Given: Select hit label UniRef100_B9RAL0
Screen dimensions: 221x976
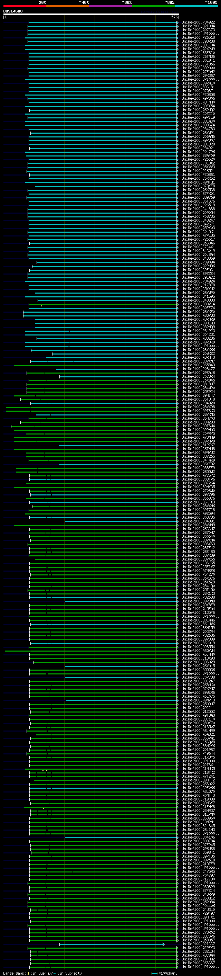Looking at the screenshot, I should 198,83.
